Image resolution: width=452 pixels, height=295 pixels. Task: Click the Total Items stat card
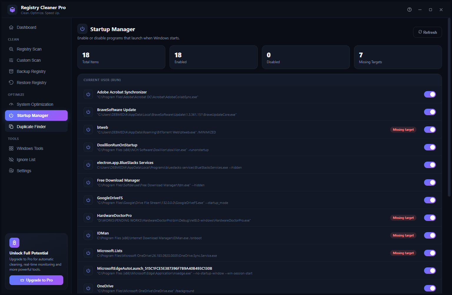pos(121,57)
